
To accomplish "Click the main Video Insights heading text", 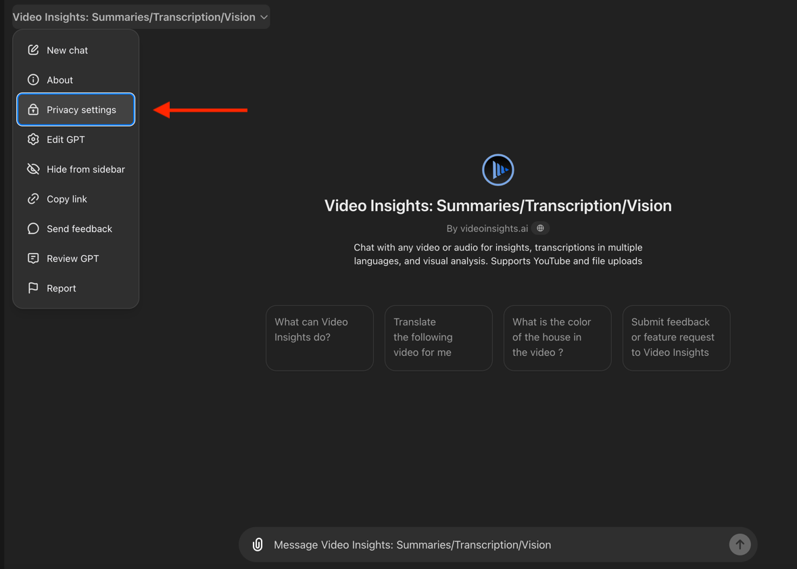I will pyautogui.click(x=498, y=206).
